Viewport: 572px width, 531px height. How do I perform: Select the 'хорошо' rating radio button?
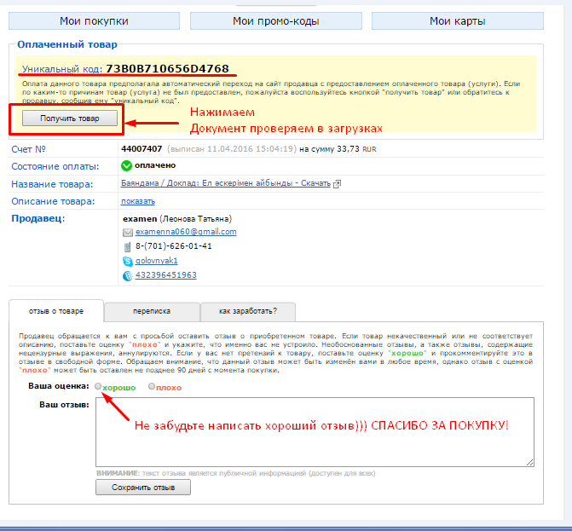pos(99,386)
